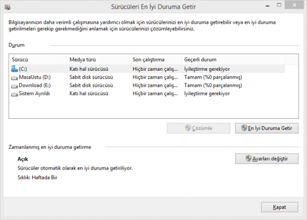Viewport: 307px width, 220px height.
Task: Click Katı hal sürücüsü in Sistem Ayrıldı row
Action: pos(89,93)
